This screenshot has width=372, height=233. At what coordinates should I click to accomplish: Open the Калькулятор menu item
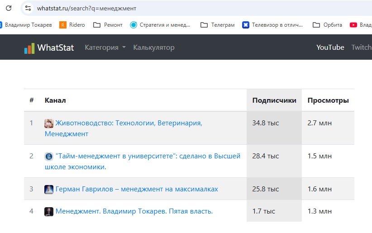pyautogui.click(x=154, y=48)
